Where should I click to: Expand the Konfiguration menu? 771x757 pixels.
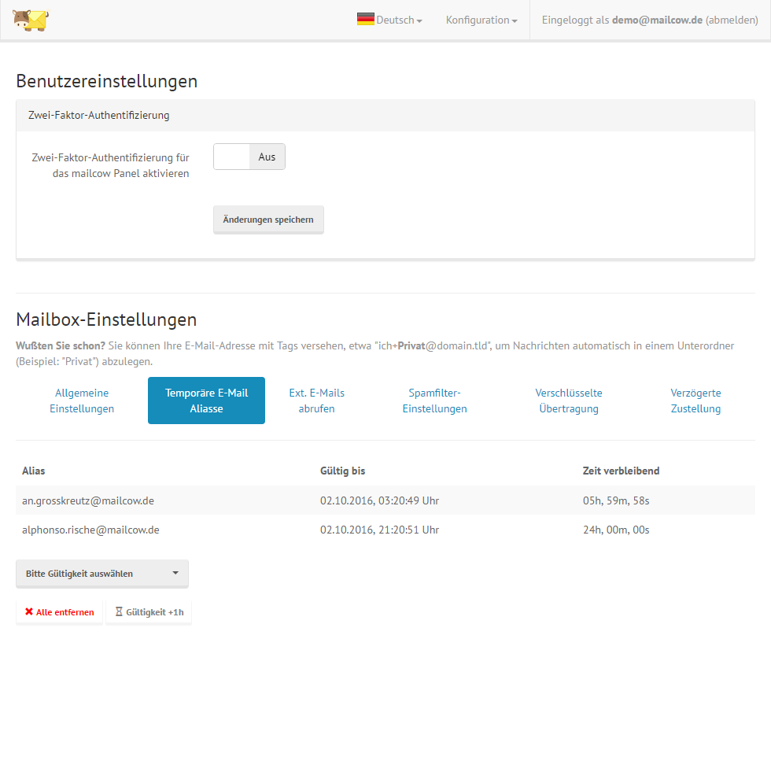(481, 20)
